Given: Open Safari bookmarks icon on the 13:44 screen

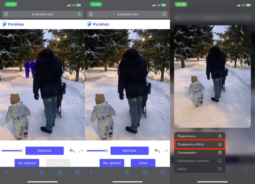Looking at the screenshot, I should [x=60, y=172].
